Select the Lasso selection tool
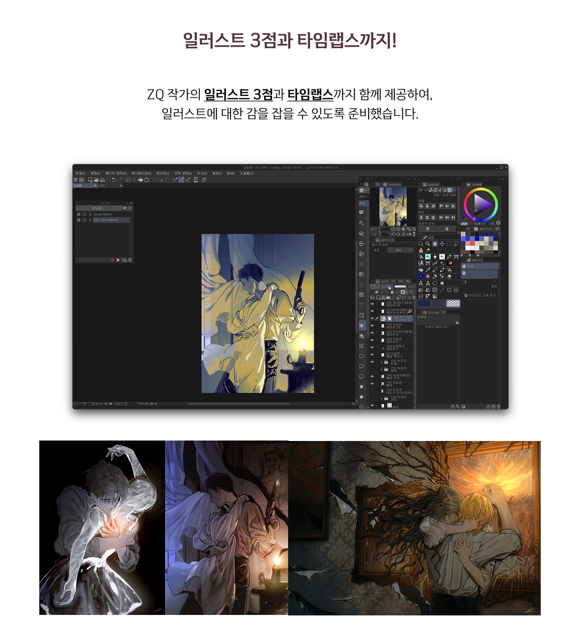This screenshot has width=580, height=643. [x=456, y=244]
